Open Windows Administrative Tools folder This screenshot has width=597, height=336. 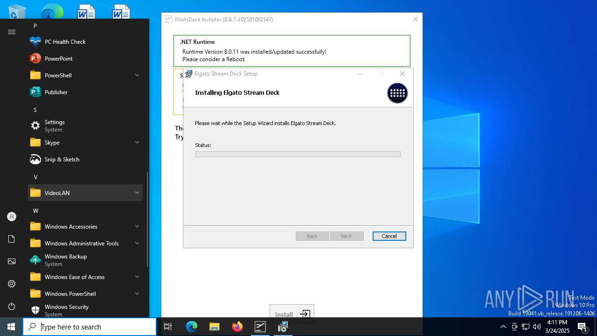(x=85, y=243)
